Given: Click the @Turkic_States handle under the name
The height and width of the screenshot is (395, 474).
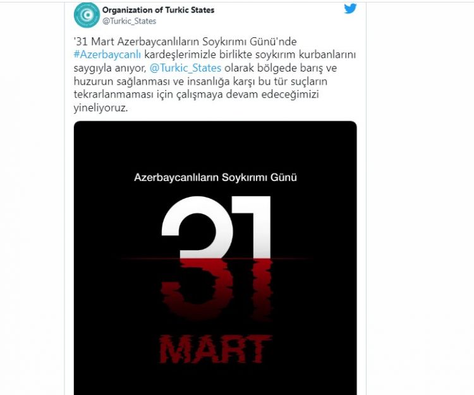Looking at the screenshot, I should pyautogui.click(x=129, y=21).
